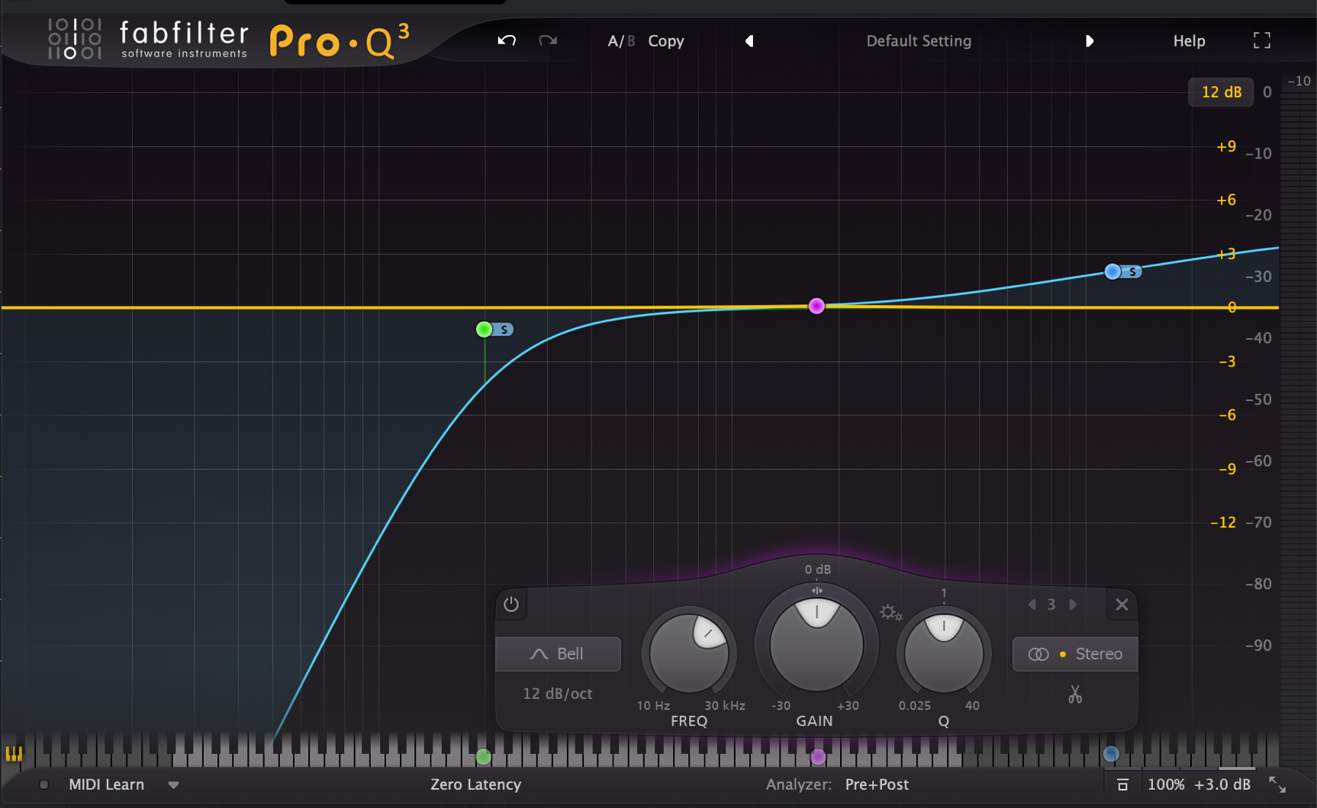
Task: Toggle the global bypass icon
Action: pos(1122,784)
